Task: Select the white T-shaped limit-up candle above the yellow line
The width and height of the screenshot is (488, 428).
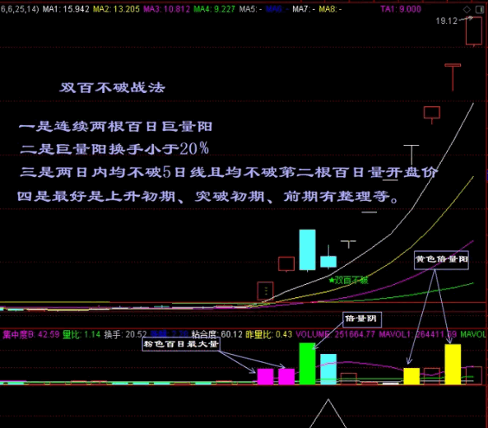Action: pos(411,155)
